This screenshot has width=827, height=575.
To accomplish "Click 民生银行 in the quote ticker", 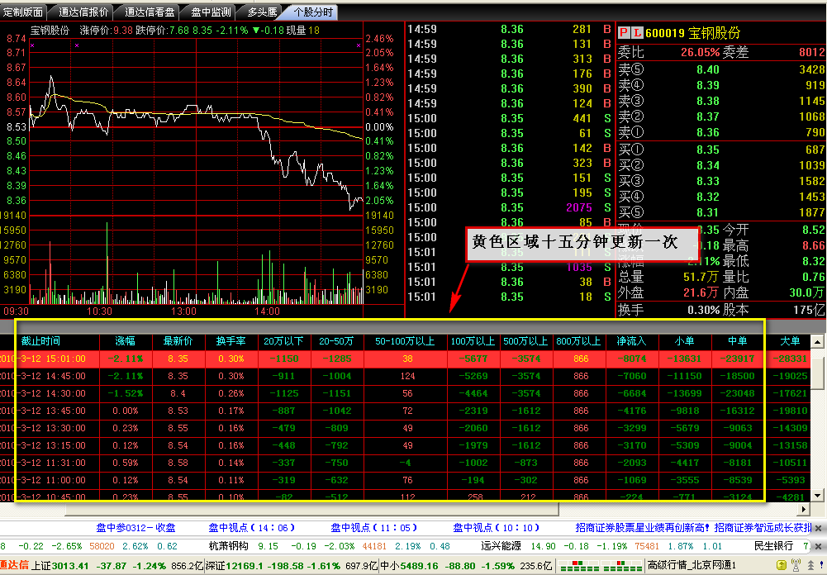I will pyautogui.click(x=774, y=546).
